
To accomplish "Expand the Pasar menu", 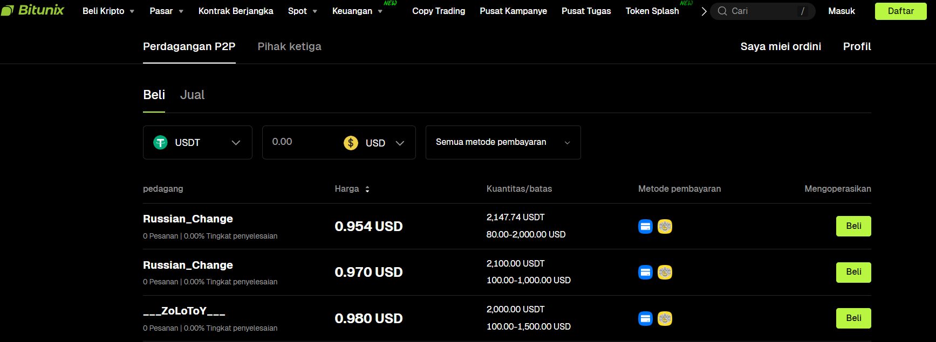I will point(166,11).
